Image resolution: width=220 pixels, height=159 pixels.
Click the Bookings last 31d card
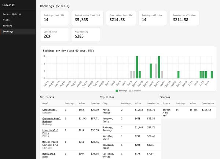click(x=55, y=18)
